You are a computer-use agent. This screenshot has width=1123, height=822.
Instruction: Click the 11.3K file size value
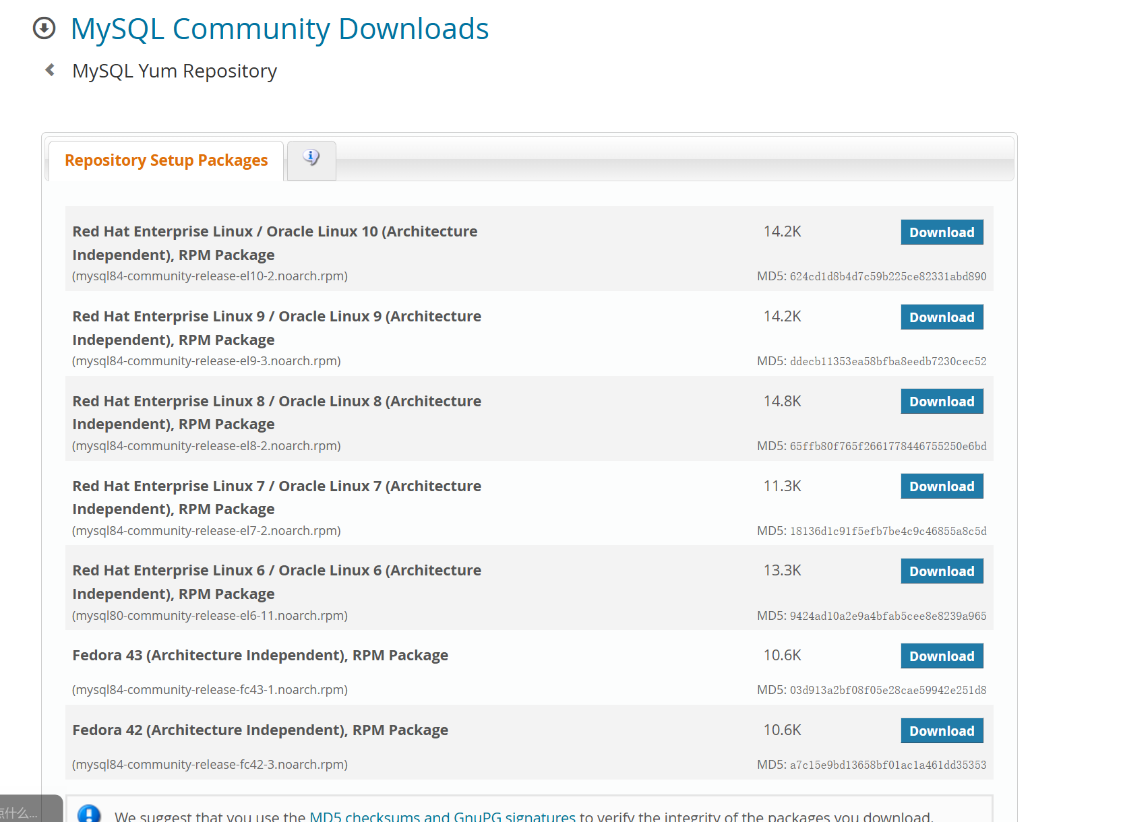coord(782,486)
